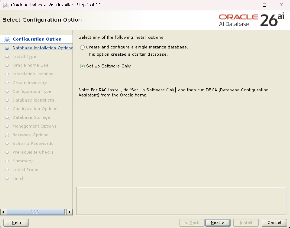The height and width of the screenshot is (228, 290).
Task: Click the Install Type step node icon
Action: pyautogui.click(x=7, y=57)
